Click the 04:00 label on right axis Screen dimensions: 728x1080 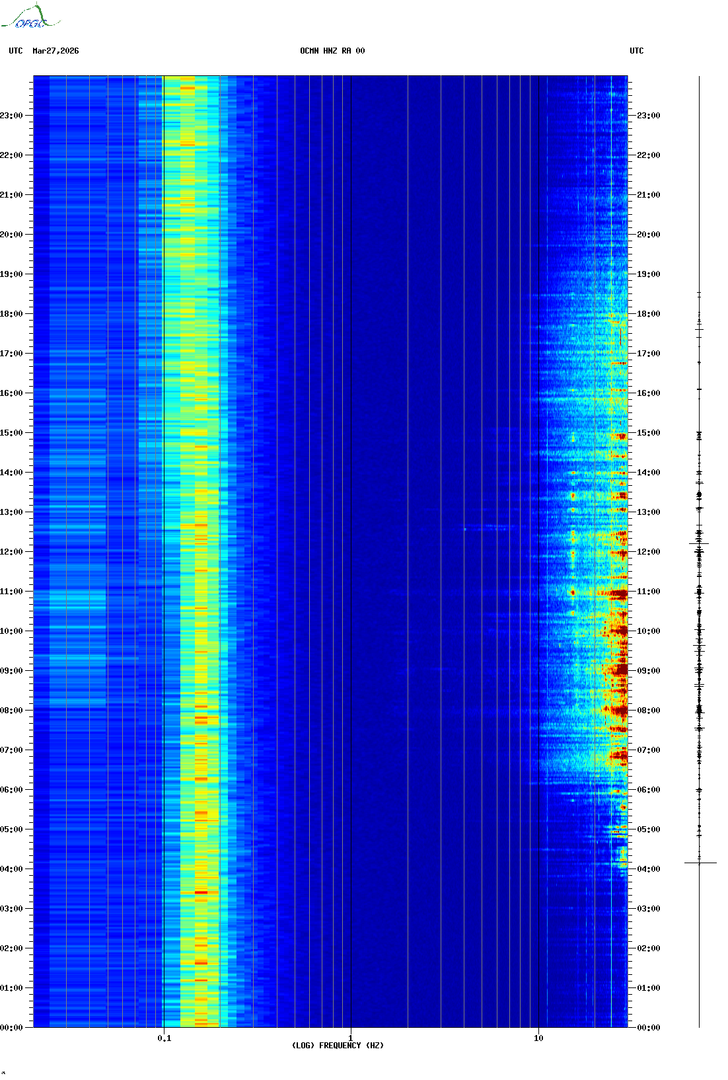pyautogui.click(x=648, y=869)
